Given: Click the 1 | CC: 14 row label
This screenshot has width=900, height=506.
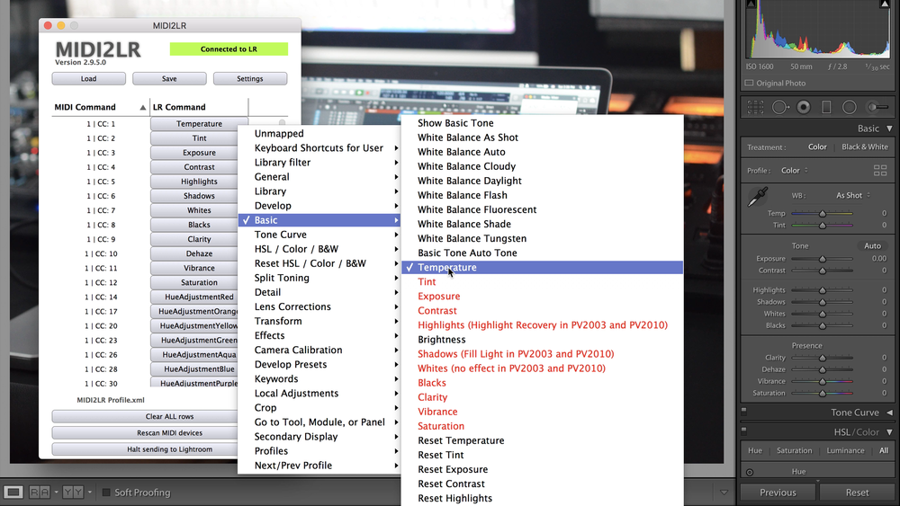Looking at the screenshot, I should pos(101,297).
